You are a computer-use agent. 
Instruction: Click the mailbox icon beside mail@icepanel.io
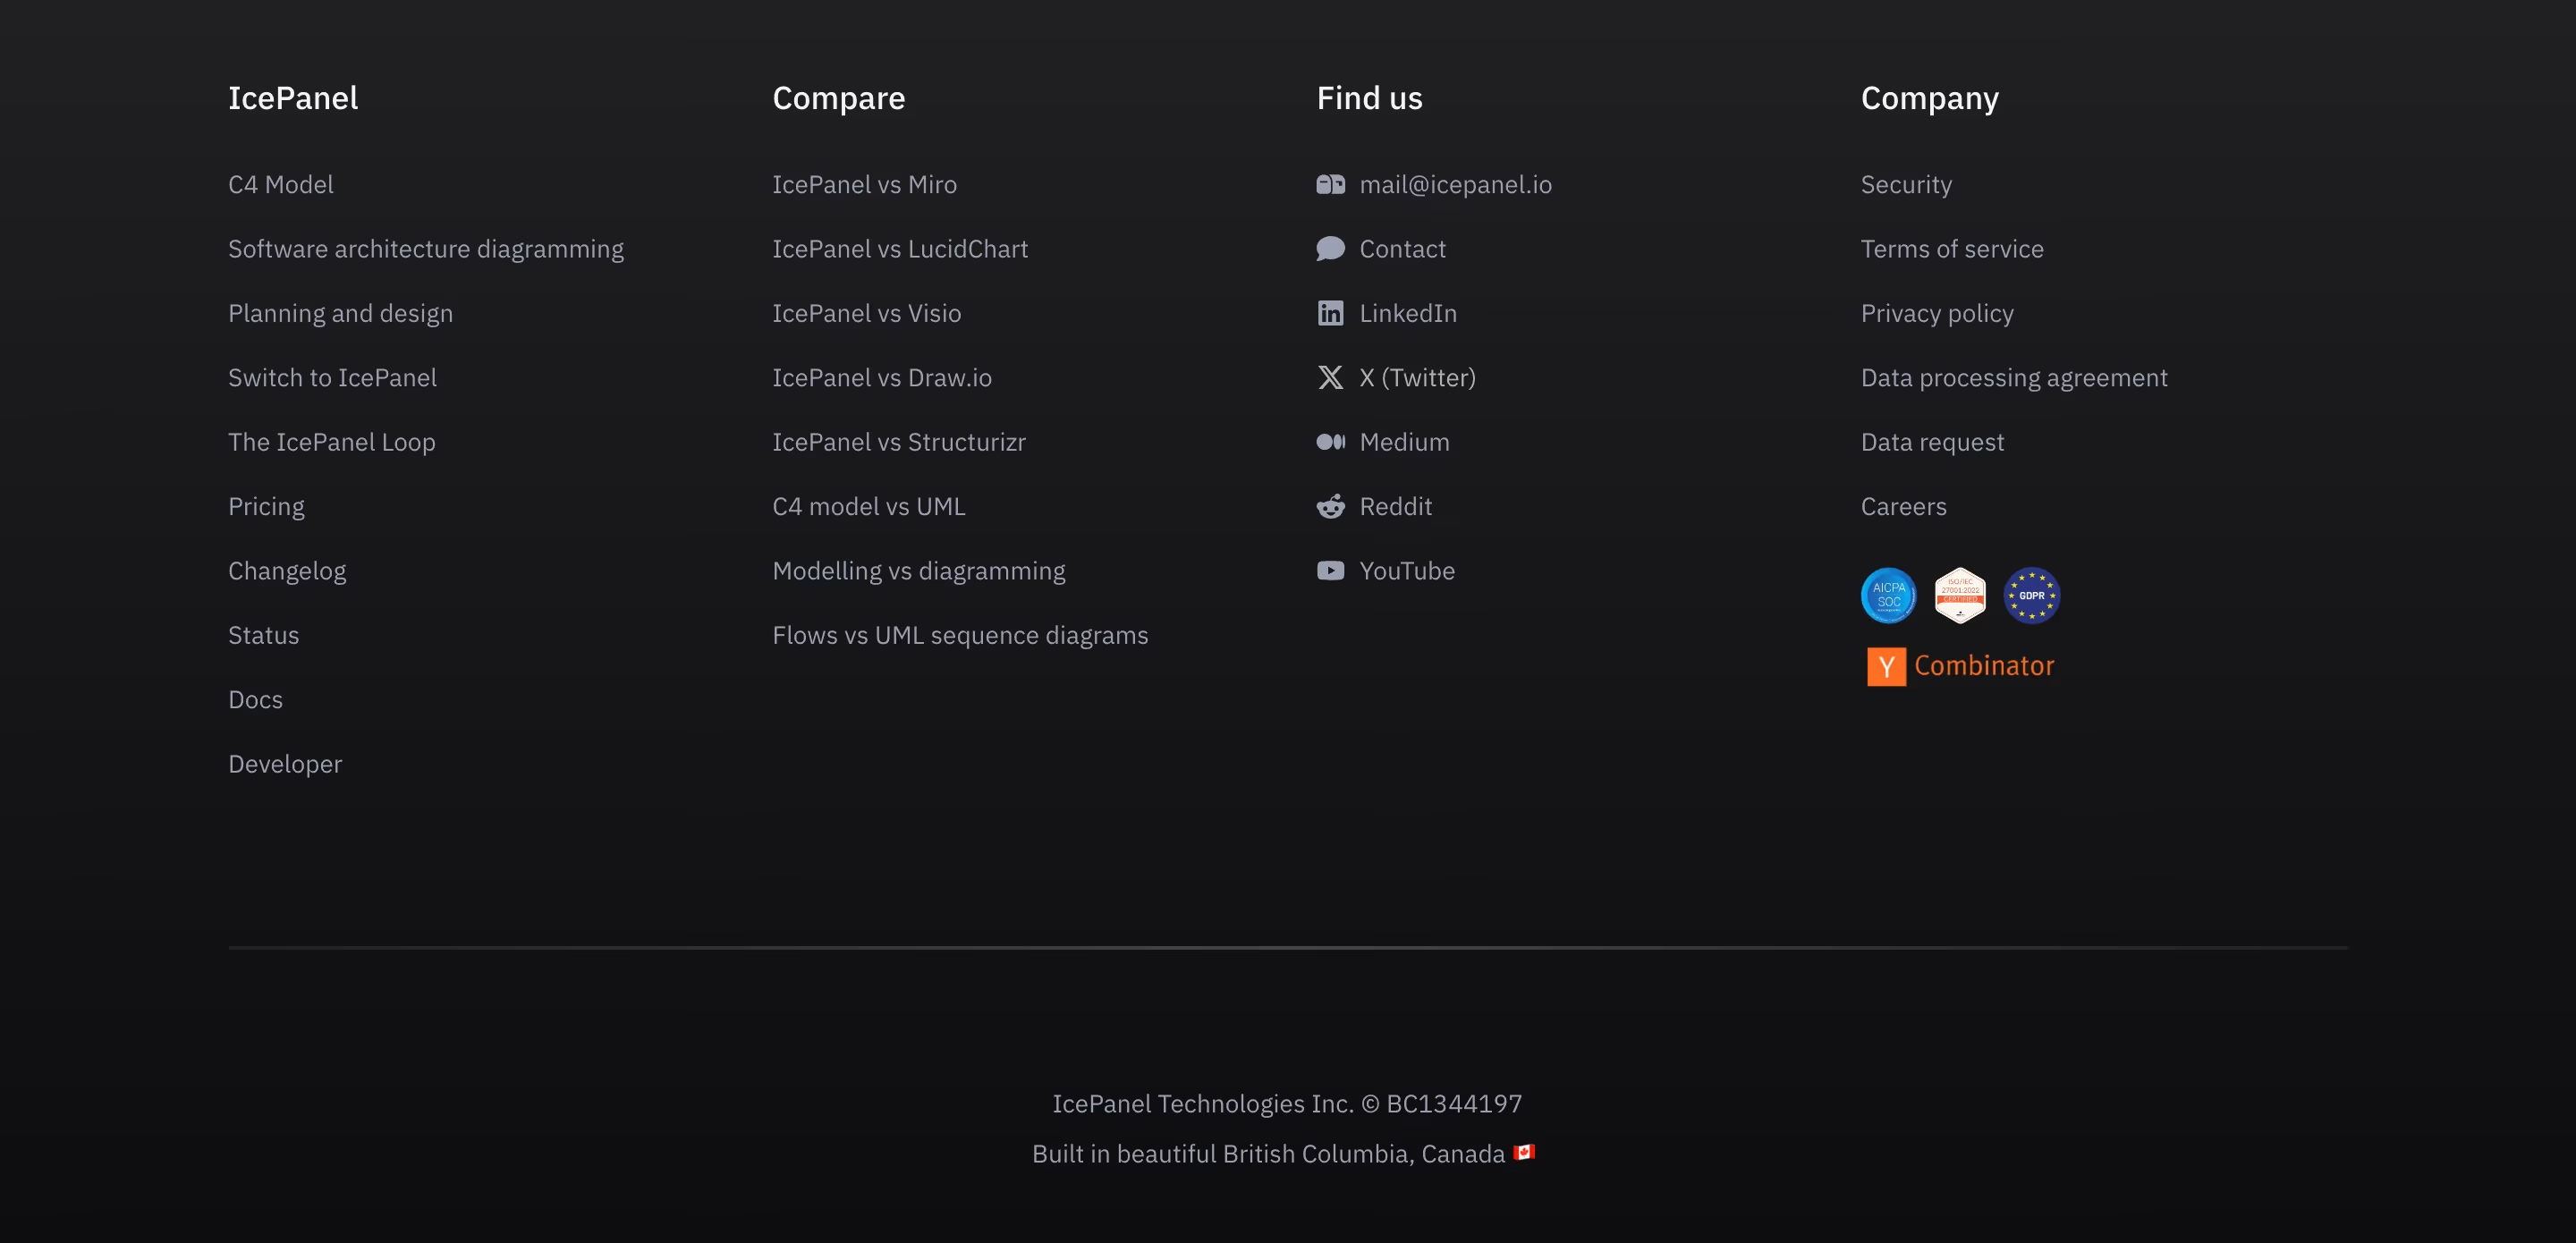1330,184
